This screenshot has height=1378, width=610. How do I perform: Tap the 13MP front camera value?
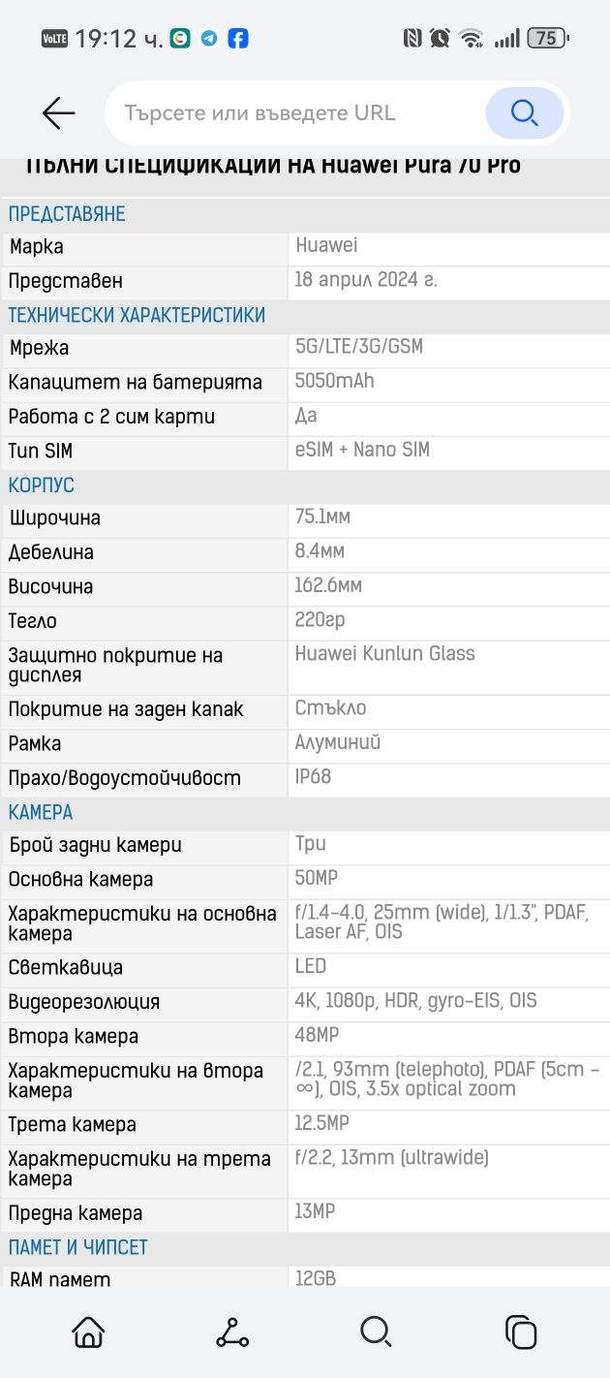(315, 1211)
